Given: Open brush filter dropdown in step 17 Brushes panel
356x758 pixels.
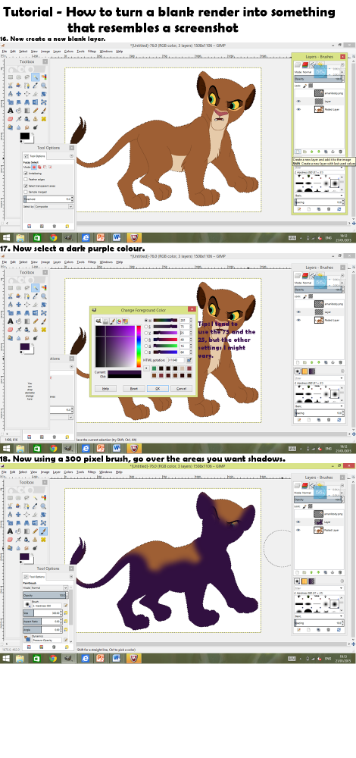Looking at the screenshot, I should click(320, 378).
